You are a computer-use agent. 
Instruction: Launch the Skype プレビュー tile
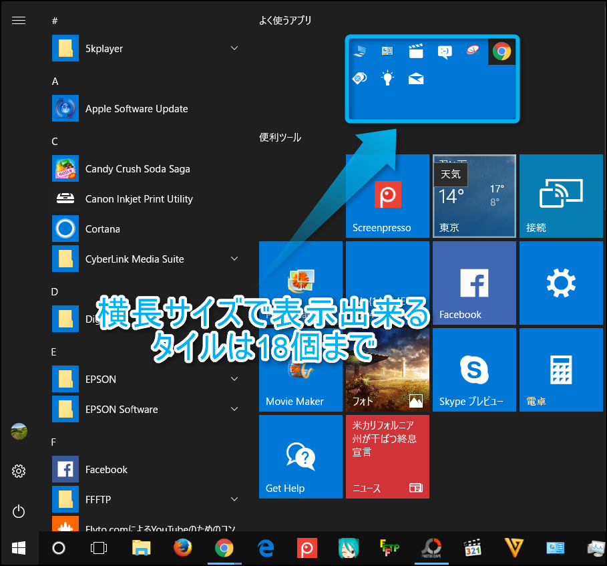pos(474,370)
